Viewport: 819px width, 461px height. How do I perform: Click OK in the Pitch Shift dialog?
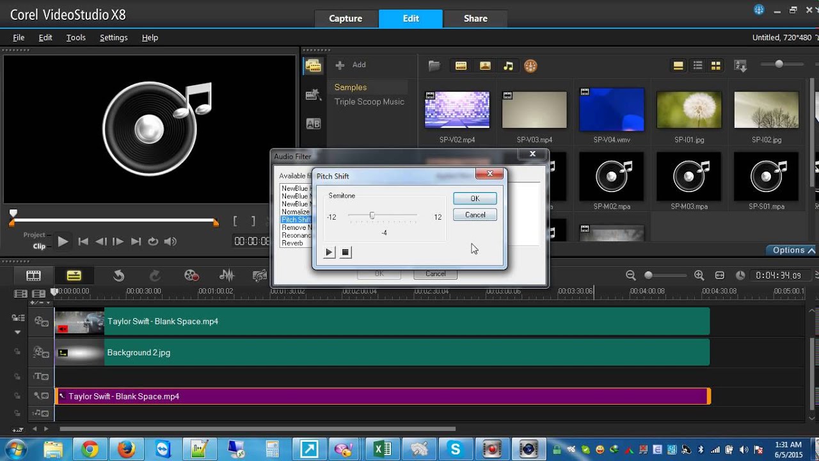tap(475, 198)
